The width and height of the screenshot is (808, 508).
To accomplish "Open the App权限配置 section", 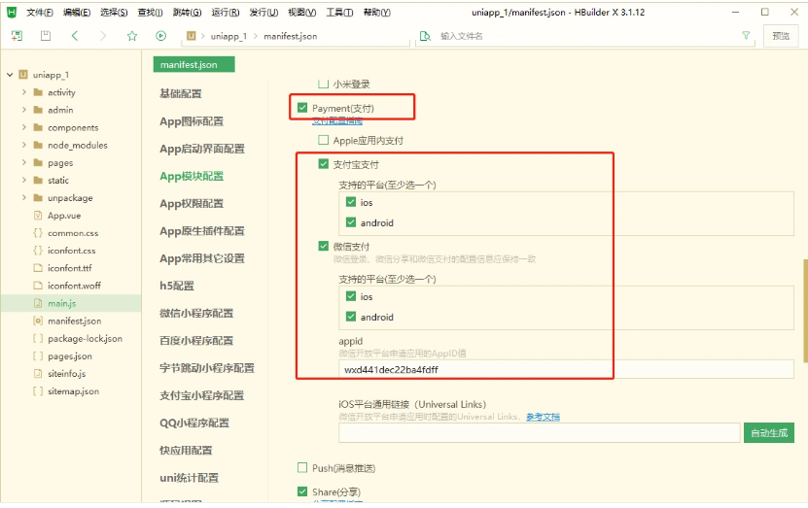I will pos(192,203).
